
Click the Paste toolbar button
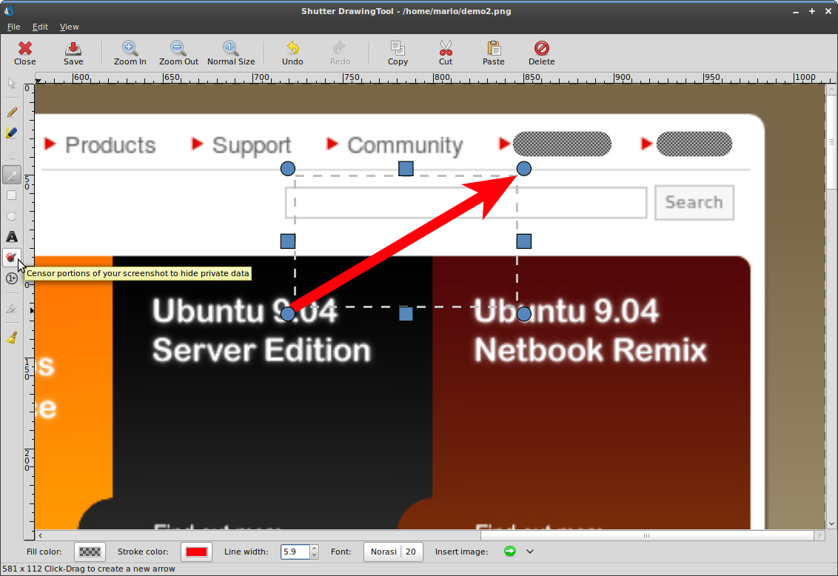point(493,53)
